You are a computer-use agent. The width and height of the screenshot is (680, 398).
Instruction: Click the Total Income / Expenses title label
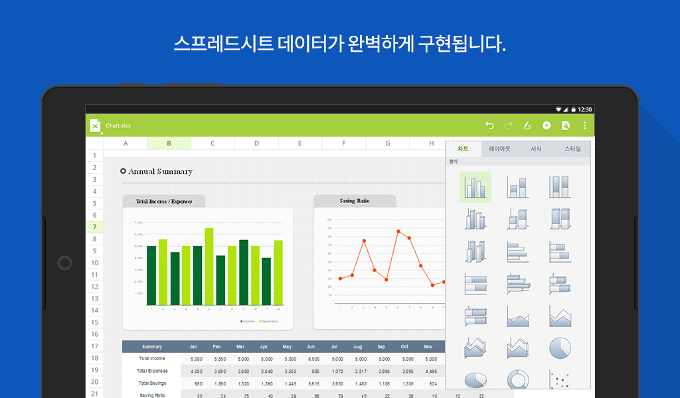coord(164,202)
